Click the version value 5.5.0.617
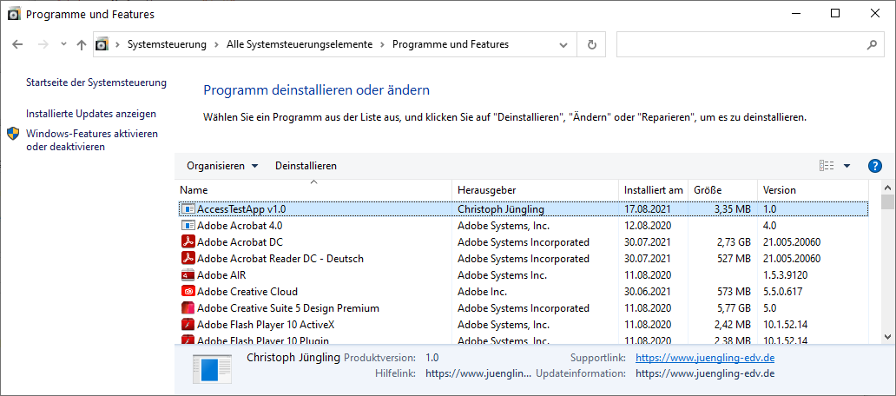 point(783,292)
